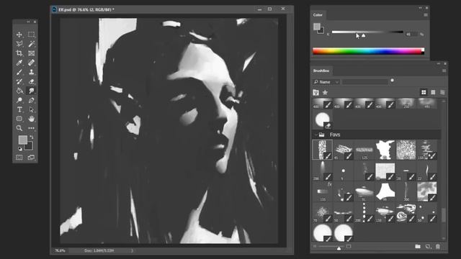This screenshot has width=461, height=259.
Task: Open the Name search filter dropdown
Action: (326, 82)
